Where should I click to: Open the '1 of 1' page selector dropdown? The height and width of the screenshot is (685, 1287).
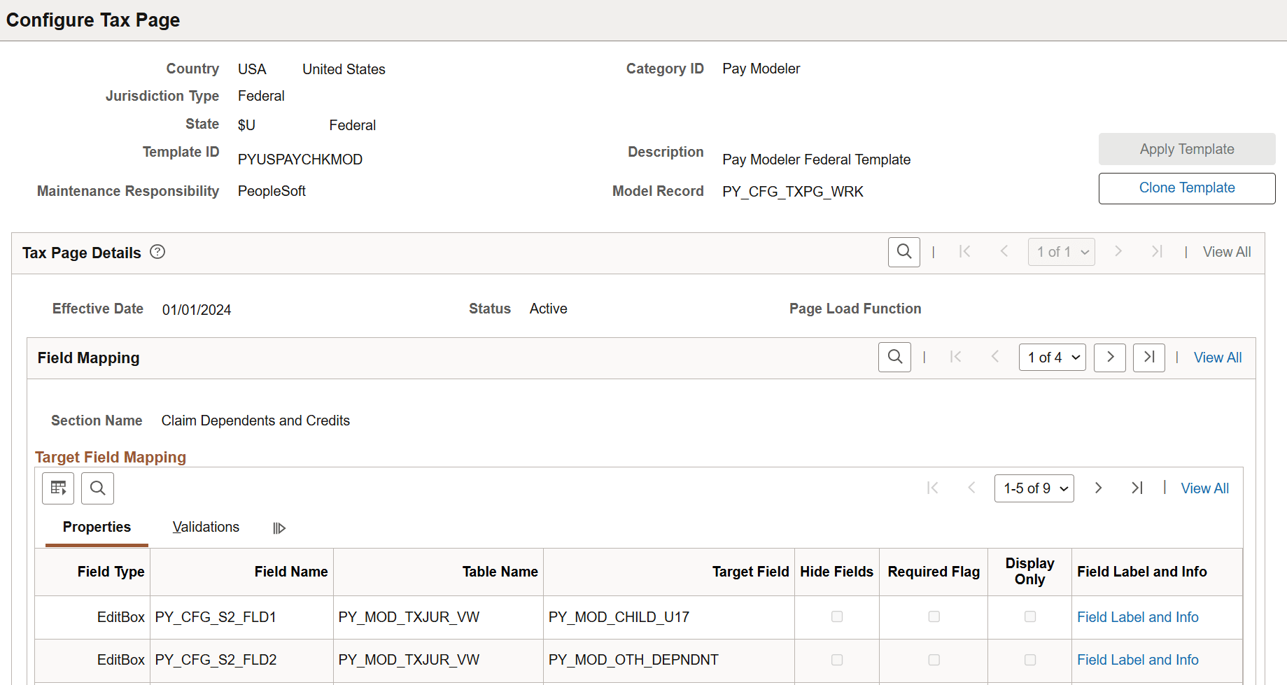click(1061, 251)
